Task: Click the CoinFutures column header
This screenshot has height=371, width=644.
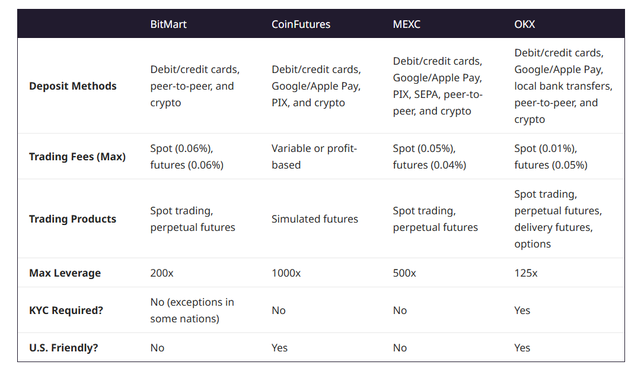Action: [301, 24]
